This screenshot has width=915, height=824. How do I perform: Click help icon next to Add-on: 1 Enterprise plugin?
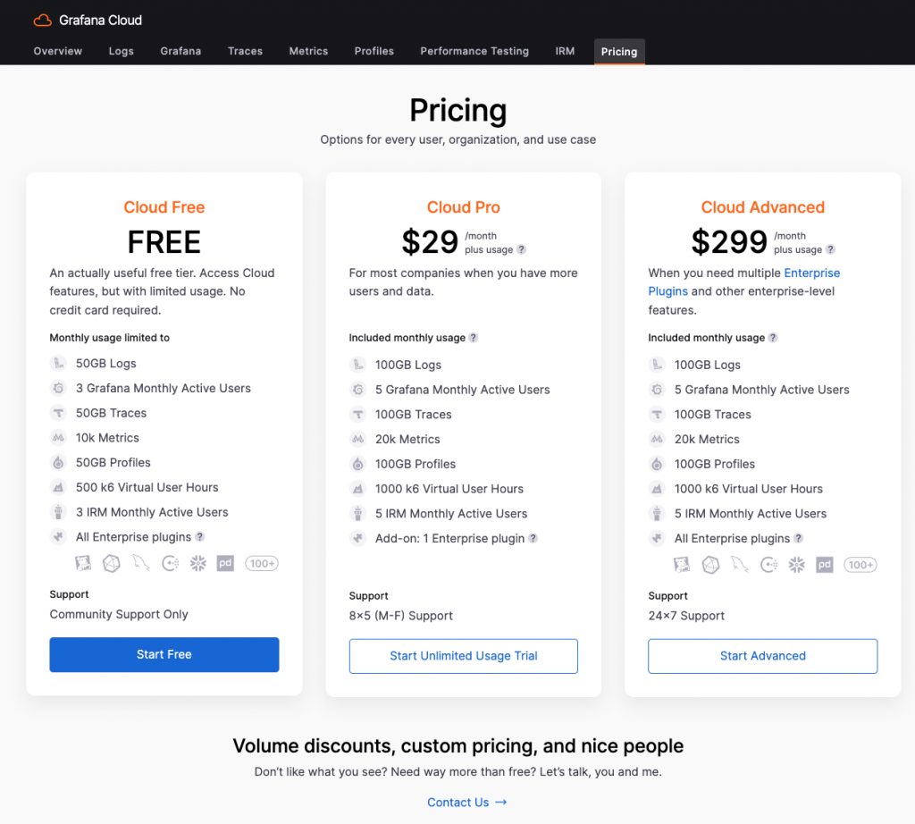point(533,539)
